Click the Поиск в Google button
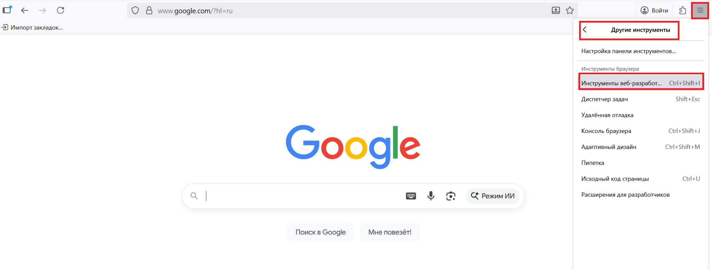 320,232
